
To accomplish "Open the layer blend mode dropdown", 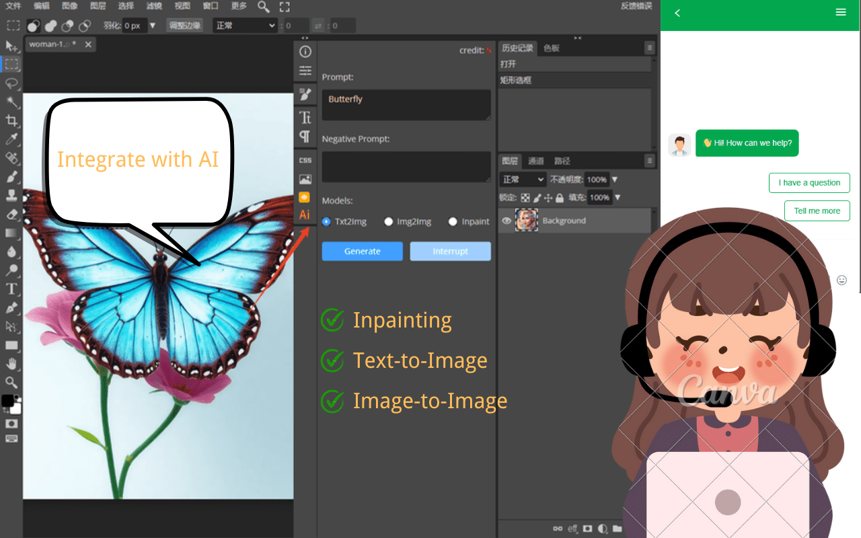I will (523, 180).
